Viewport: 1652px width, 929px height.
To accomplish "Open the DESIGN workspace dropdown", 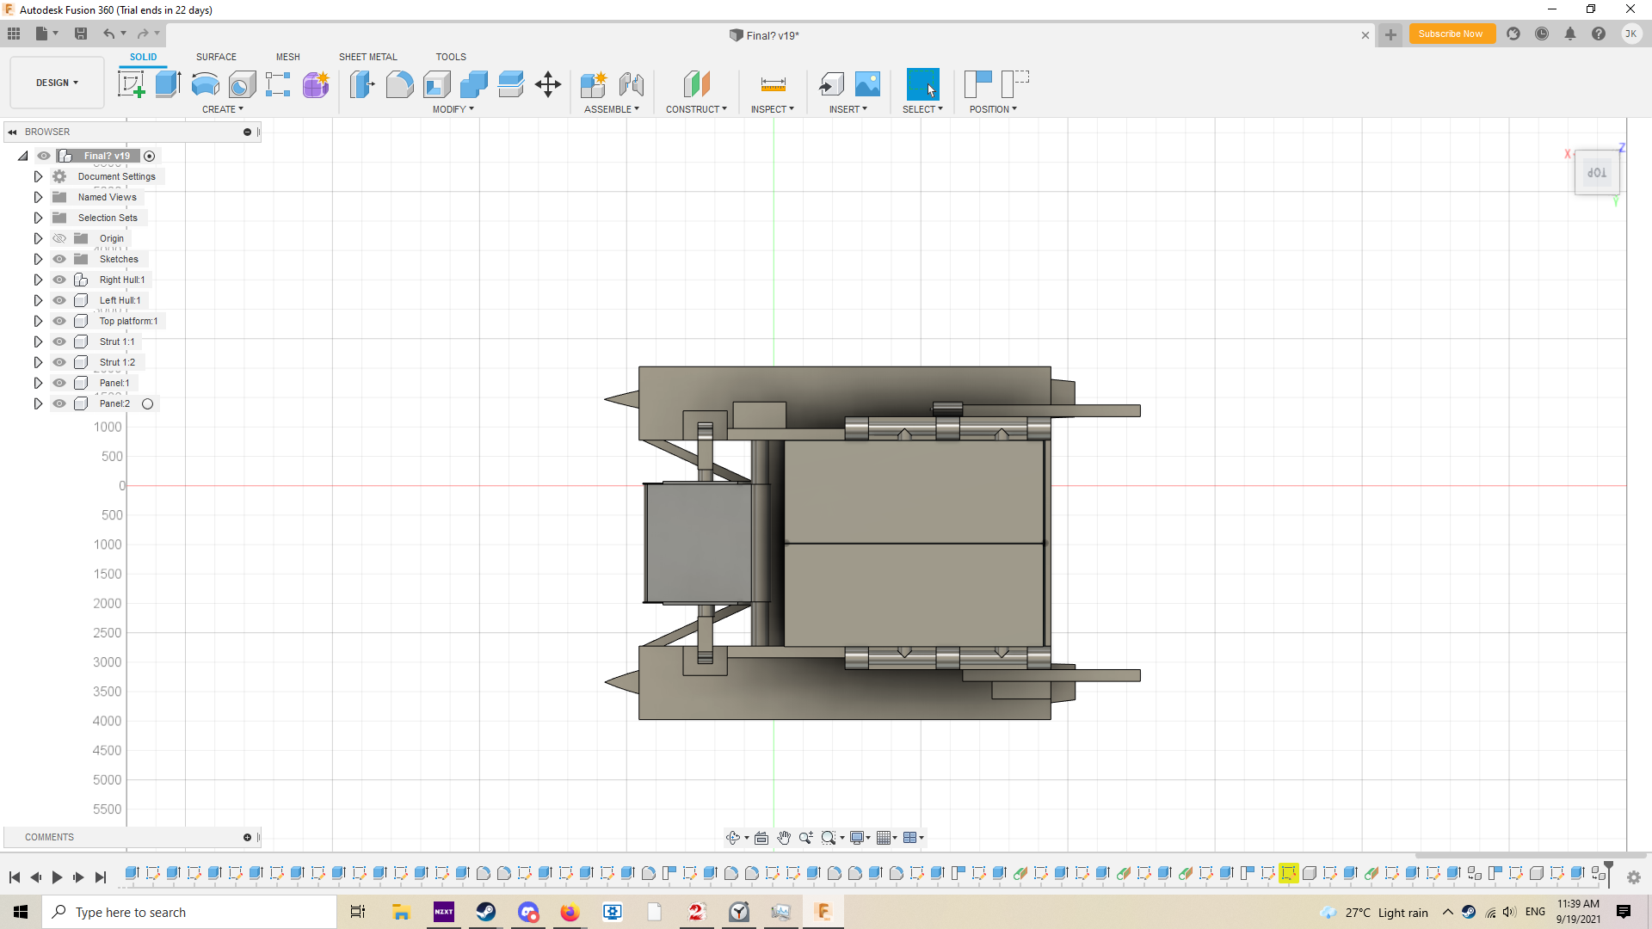I will 57,83.
